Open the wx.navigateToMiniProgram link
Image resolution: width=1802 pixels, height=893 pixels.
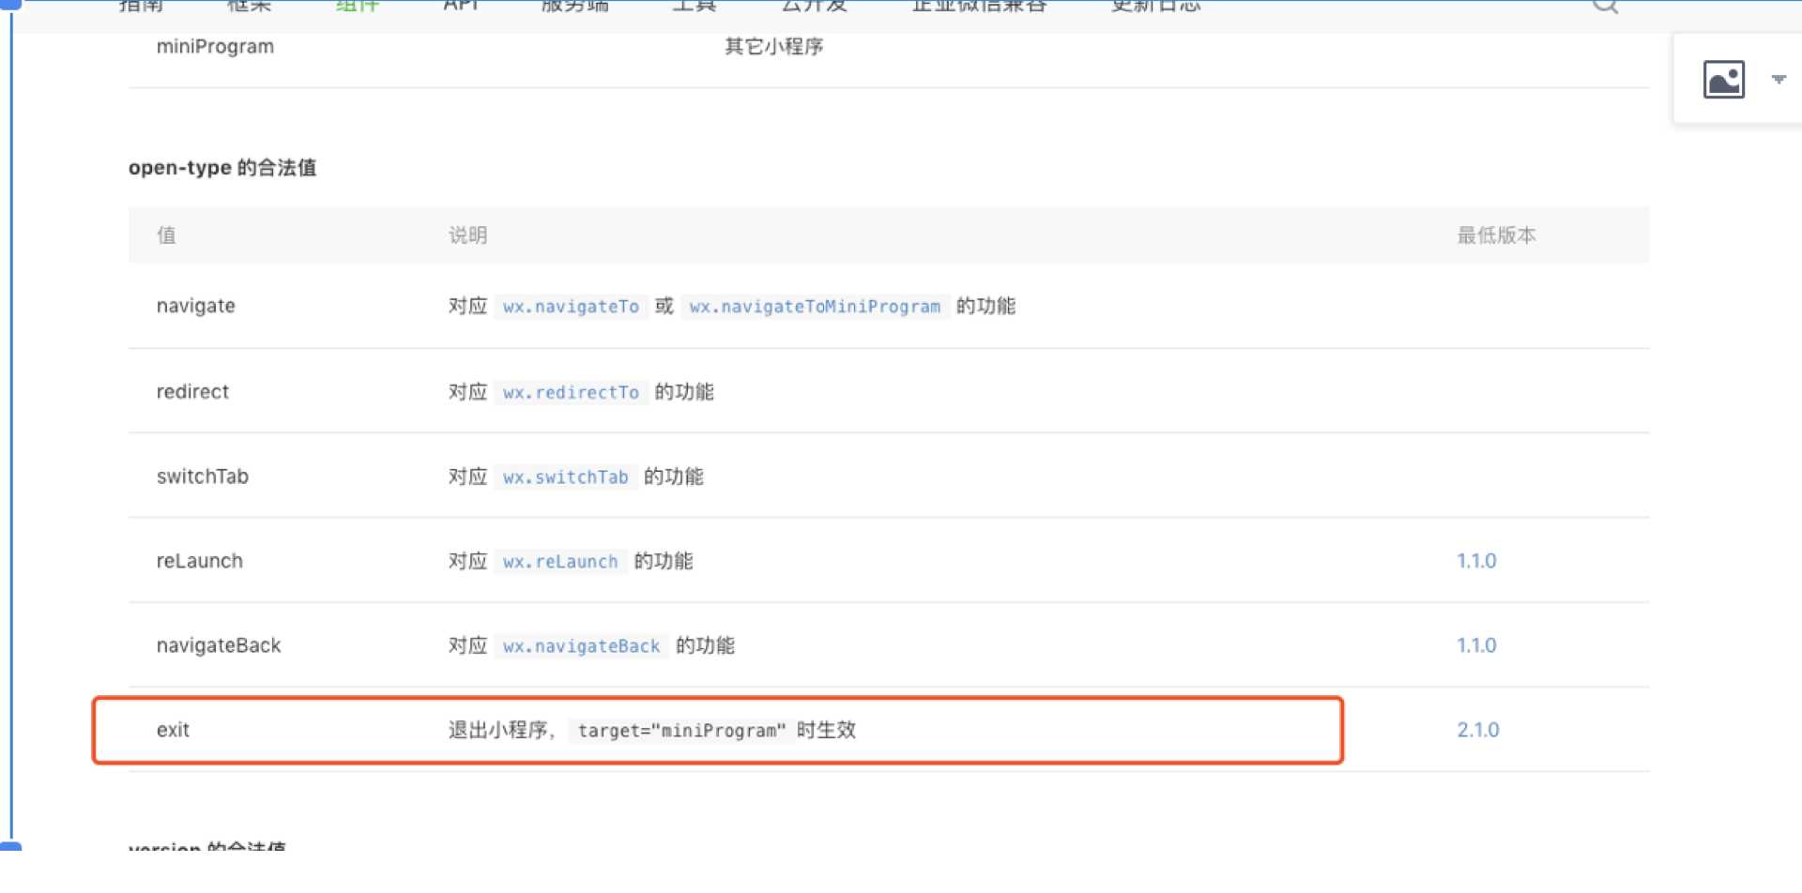click(815, 307)
